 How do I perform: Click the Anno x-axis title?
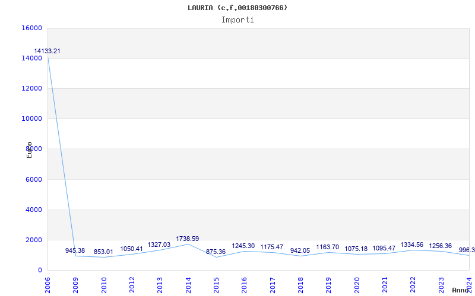point(461,290)
